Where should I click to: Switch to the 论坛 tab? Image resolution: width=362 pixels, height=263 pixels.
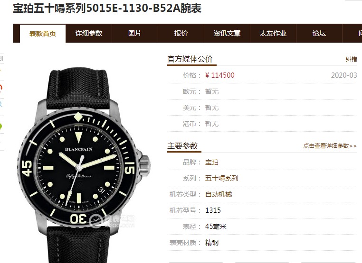319,33
